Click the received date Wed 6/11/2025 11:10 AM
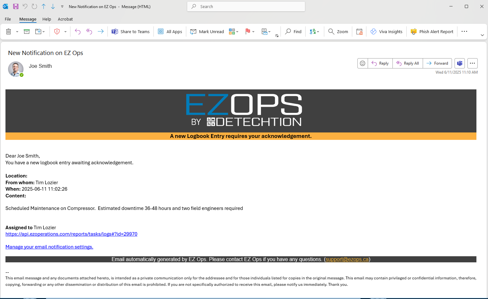488x299 pixels. (x=456, y=72)
